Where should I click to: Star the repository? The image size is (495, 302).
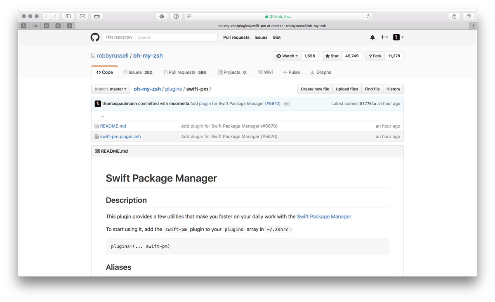click(x=332, y=56)
